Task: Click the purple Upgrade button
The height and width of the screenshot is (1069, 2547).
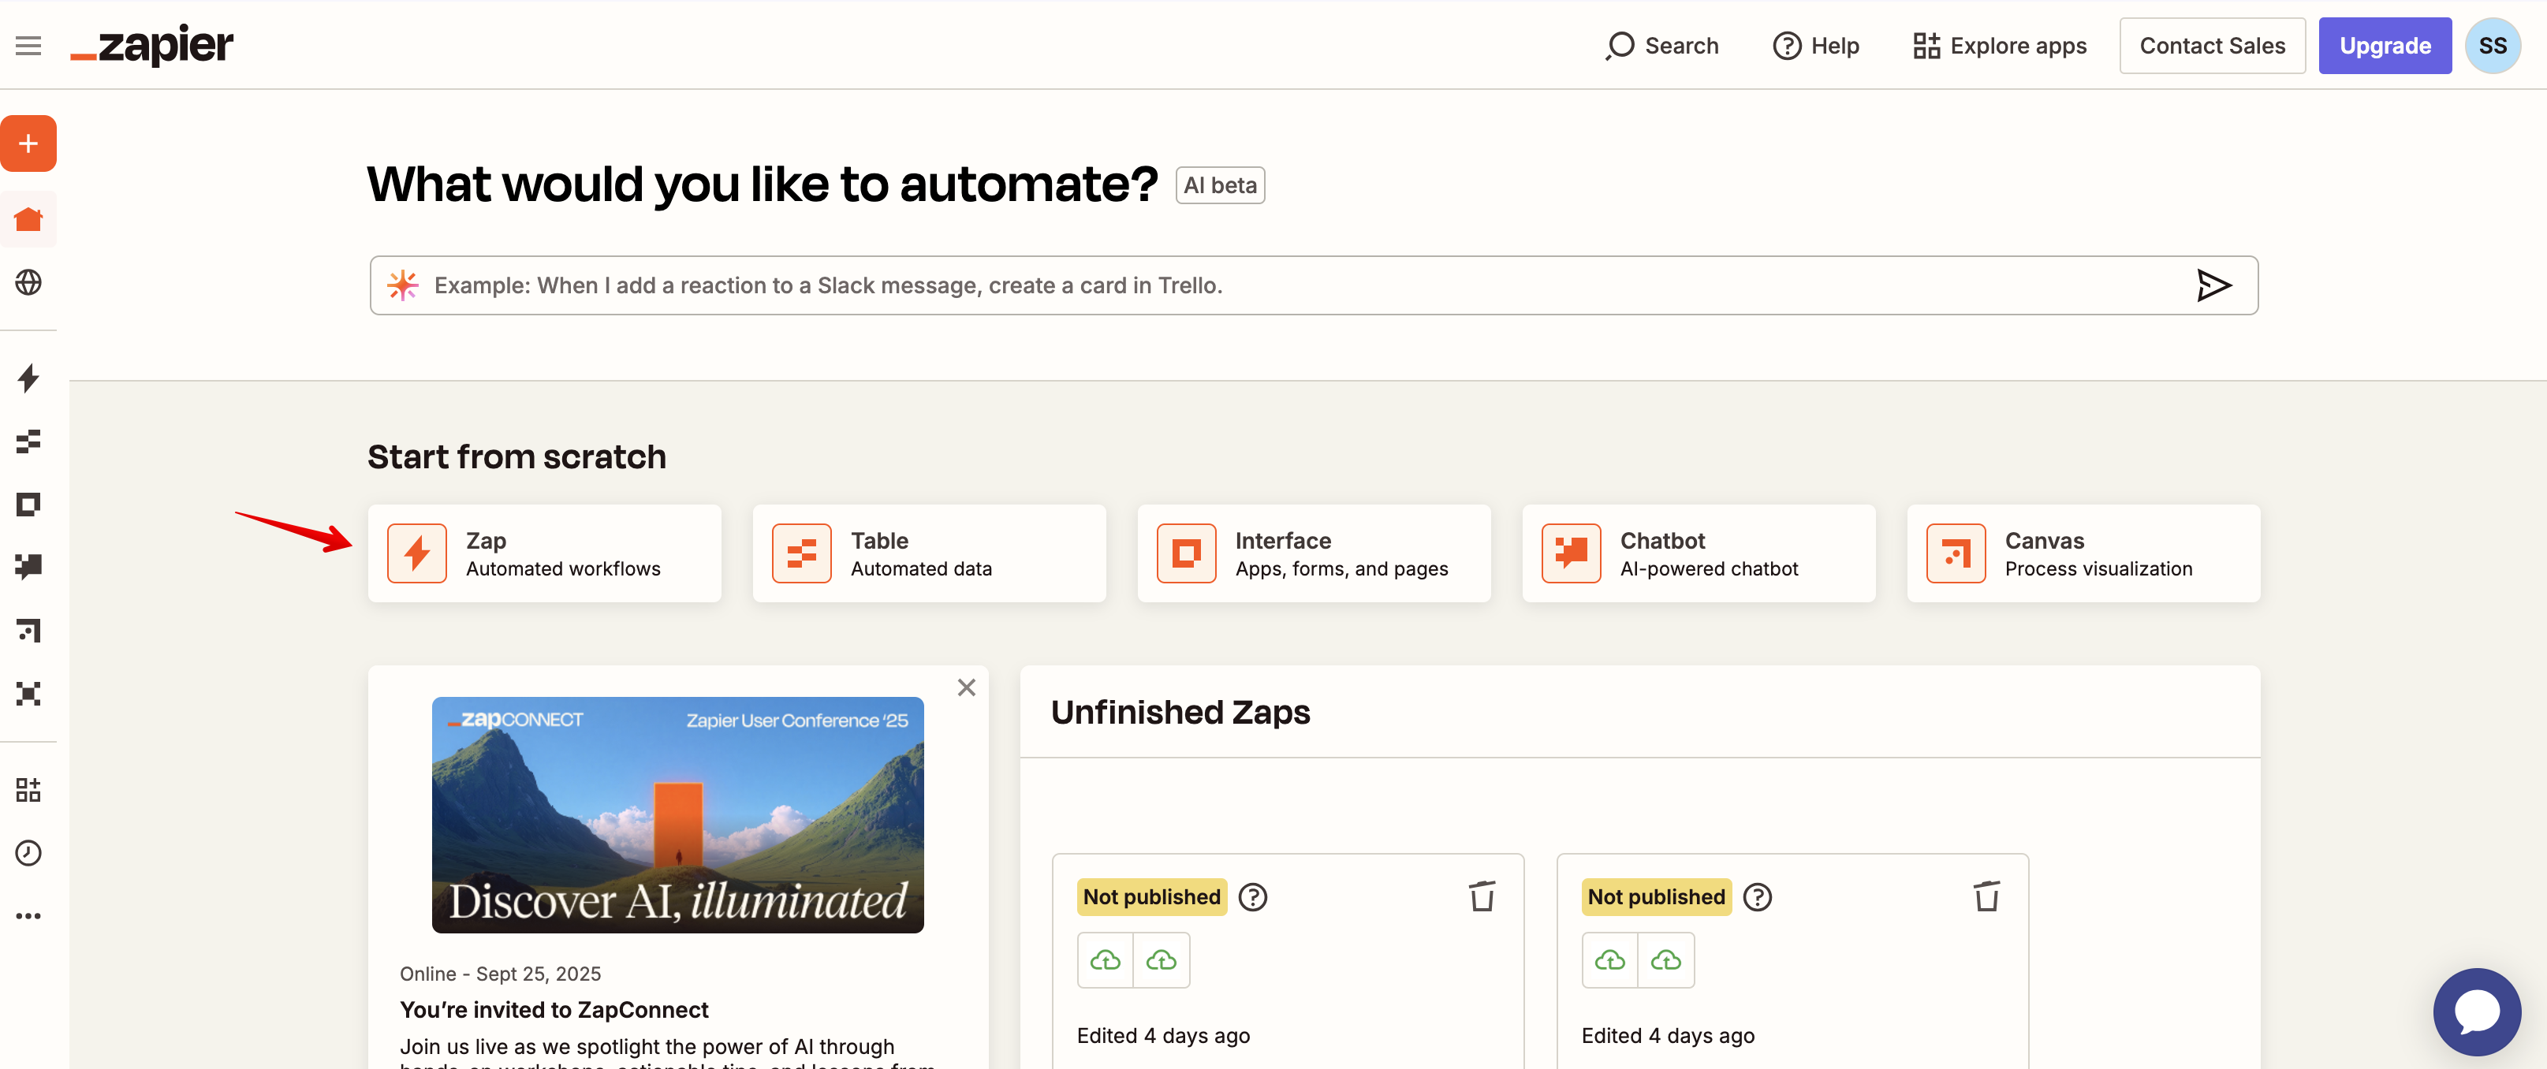Action: click(2385, 46)
